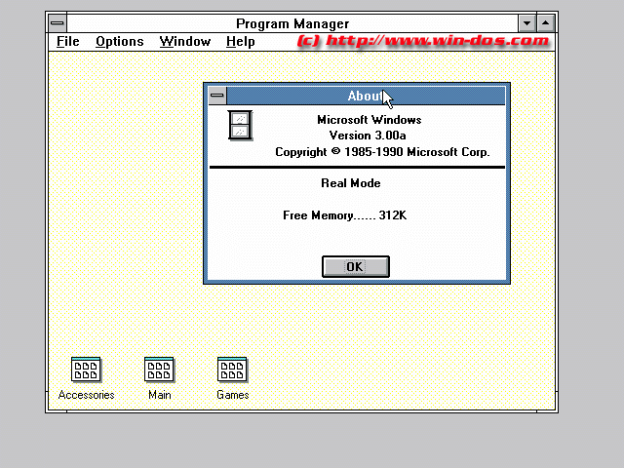The width and height of the screenshot is (624, 468).
Task: Minimize Program Manager with the down arrow
Action: click(527, 22)
